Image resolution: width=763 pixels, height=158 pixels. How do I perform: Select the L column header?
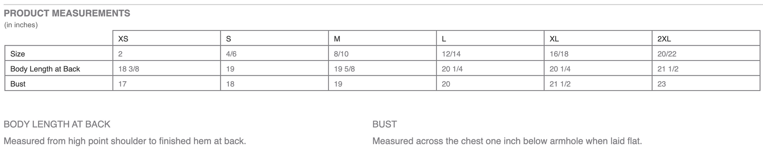pos(444,39)
